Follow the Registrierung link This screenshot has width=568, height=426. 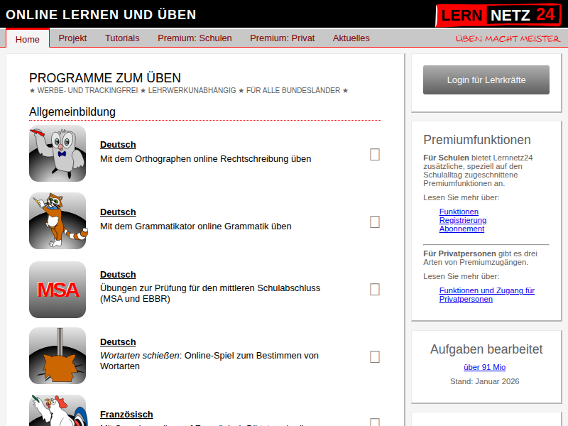(x=463, y=220)
